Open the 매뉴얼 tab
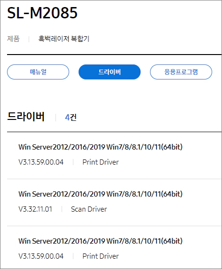 coord(38,72)
